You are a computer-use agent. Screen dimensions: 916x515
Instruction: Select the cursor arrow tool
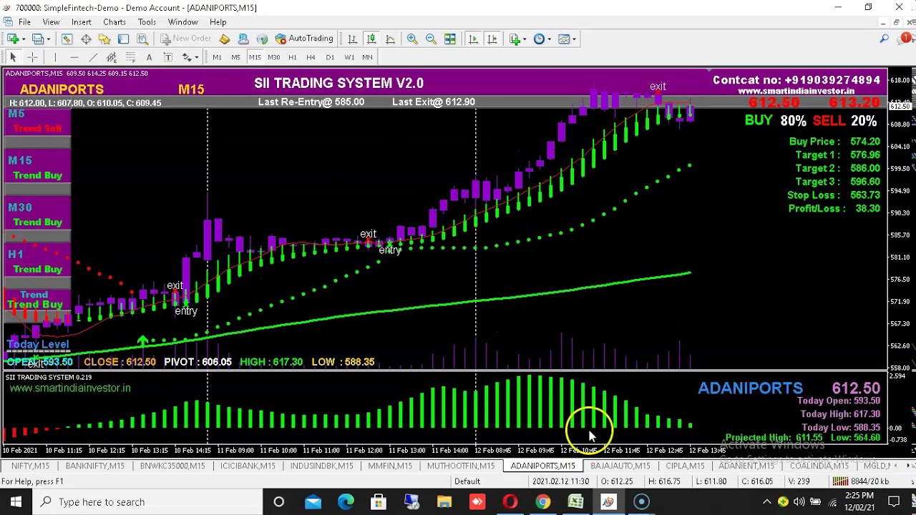click(13, 57)
